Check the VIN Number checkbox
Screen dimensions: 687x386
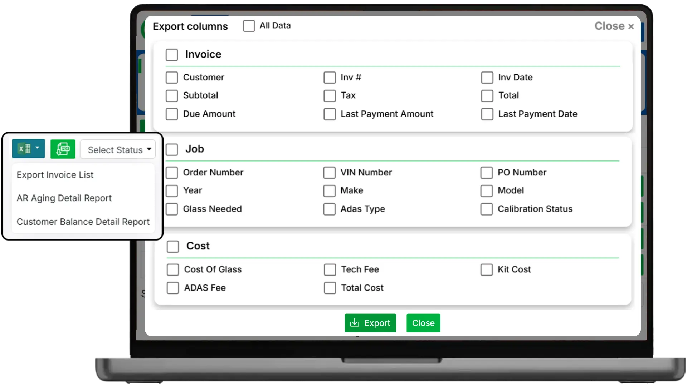point(329,173)
